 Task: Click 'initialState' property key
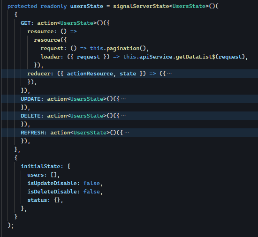pyautogui.click(x=40, y=166)
